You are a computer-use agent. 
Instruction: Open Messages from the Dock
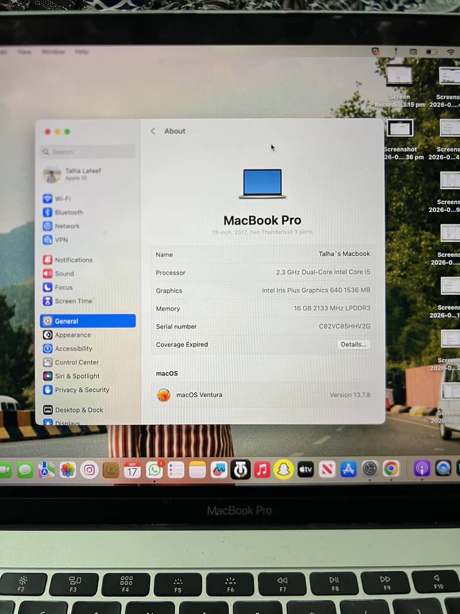(x=25, y=469)
